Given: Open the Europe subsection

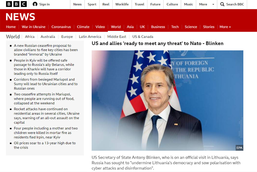Looking at the screenshot, I should 67,37.
